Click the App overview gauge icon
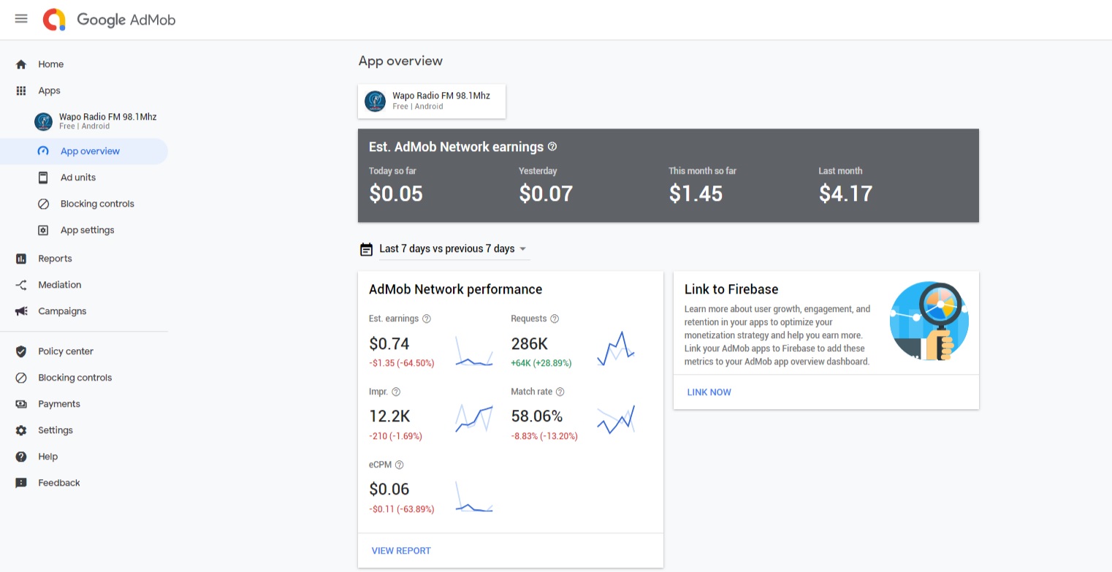Viewport: 1112px width, 572px height. coord(43,151)
